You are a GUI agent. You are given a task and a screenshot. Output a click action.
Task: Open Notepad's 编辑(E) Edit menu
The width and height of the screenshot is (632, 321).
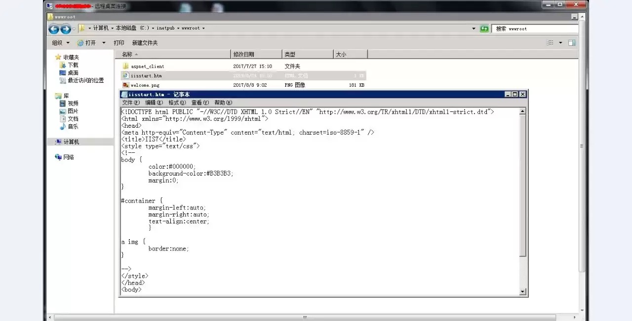pyautogui.click(x=154, y=103)
